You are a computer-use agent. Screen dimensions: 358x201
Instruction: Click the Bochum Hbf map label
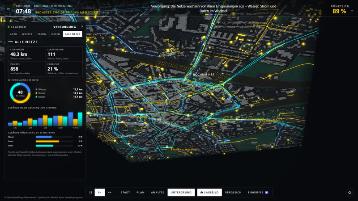204,75
